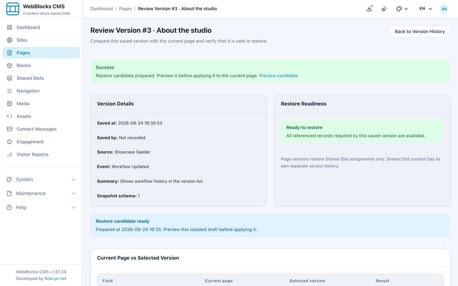This screenshot has height=286, width=458.
Task: Click the 'WebBlocks CMS v1.87.24' footer text
Action: (x=41, y=272)
